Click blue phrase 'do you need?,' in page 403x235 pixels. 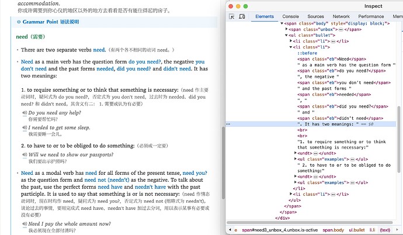145,62
